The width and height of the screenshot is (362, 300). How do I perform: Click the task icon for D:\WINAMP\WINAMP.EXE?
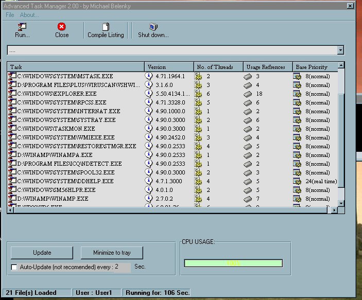12,199
